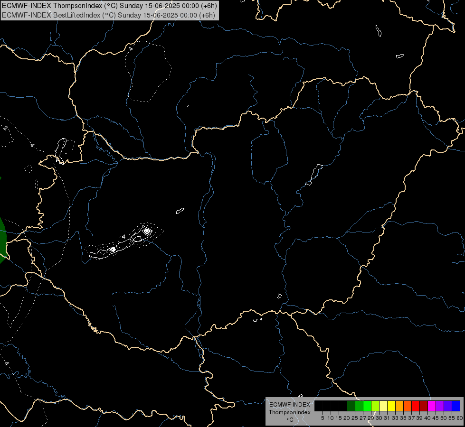Click the contour label '2' near left edge
Image resolution: width=465 pixels, height=427 pixels.
click(x=5, y=128)
